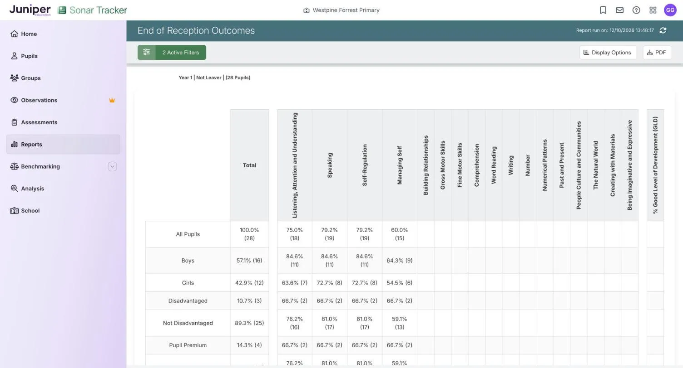Select Reports in the sidebar

pyautogui.click(x=63, y=144)
